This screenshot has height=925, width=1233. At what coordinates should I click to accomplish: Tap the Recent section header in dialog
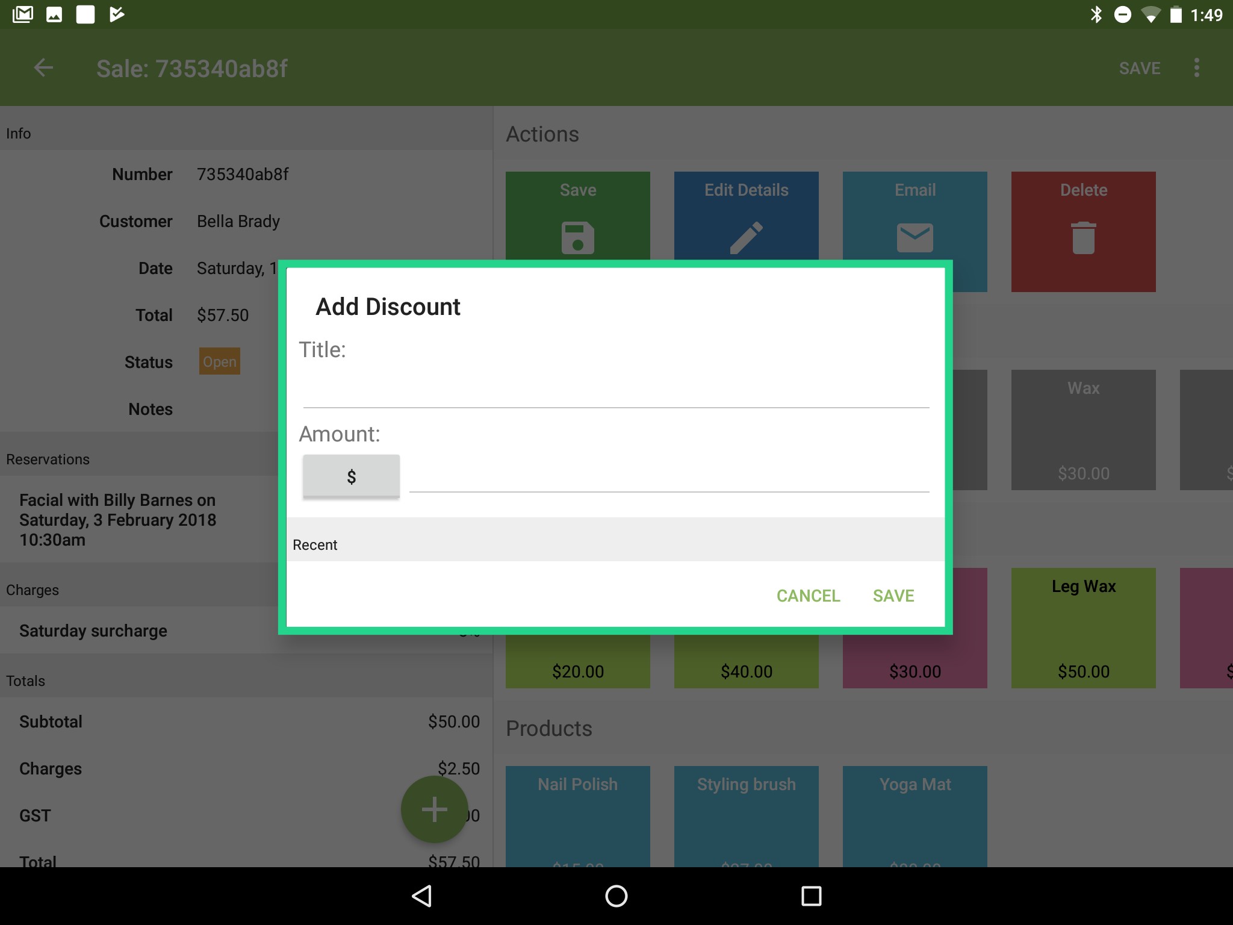(615, 540)
